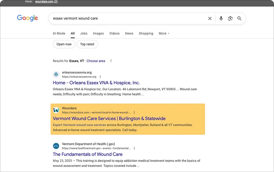Select the All results tab
This screenshot has width=274, height=172.
[x=73, y=34]
